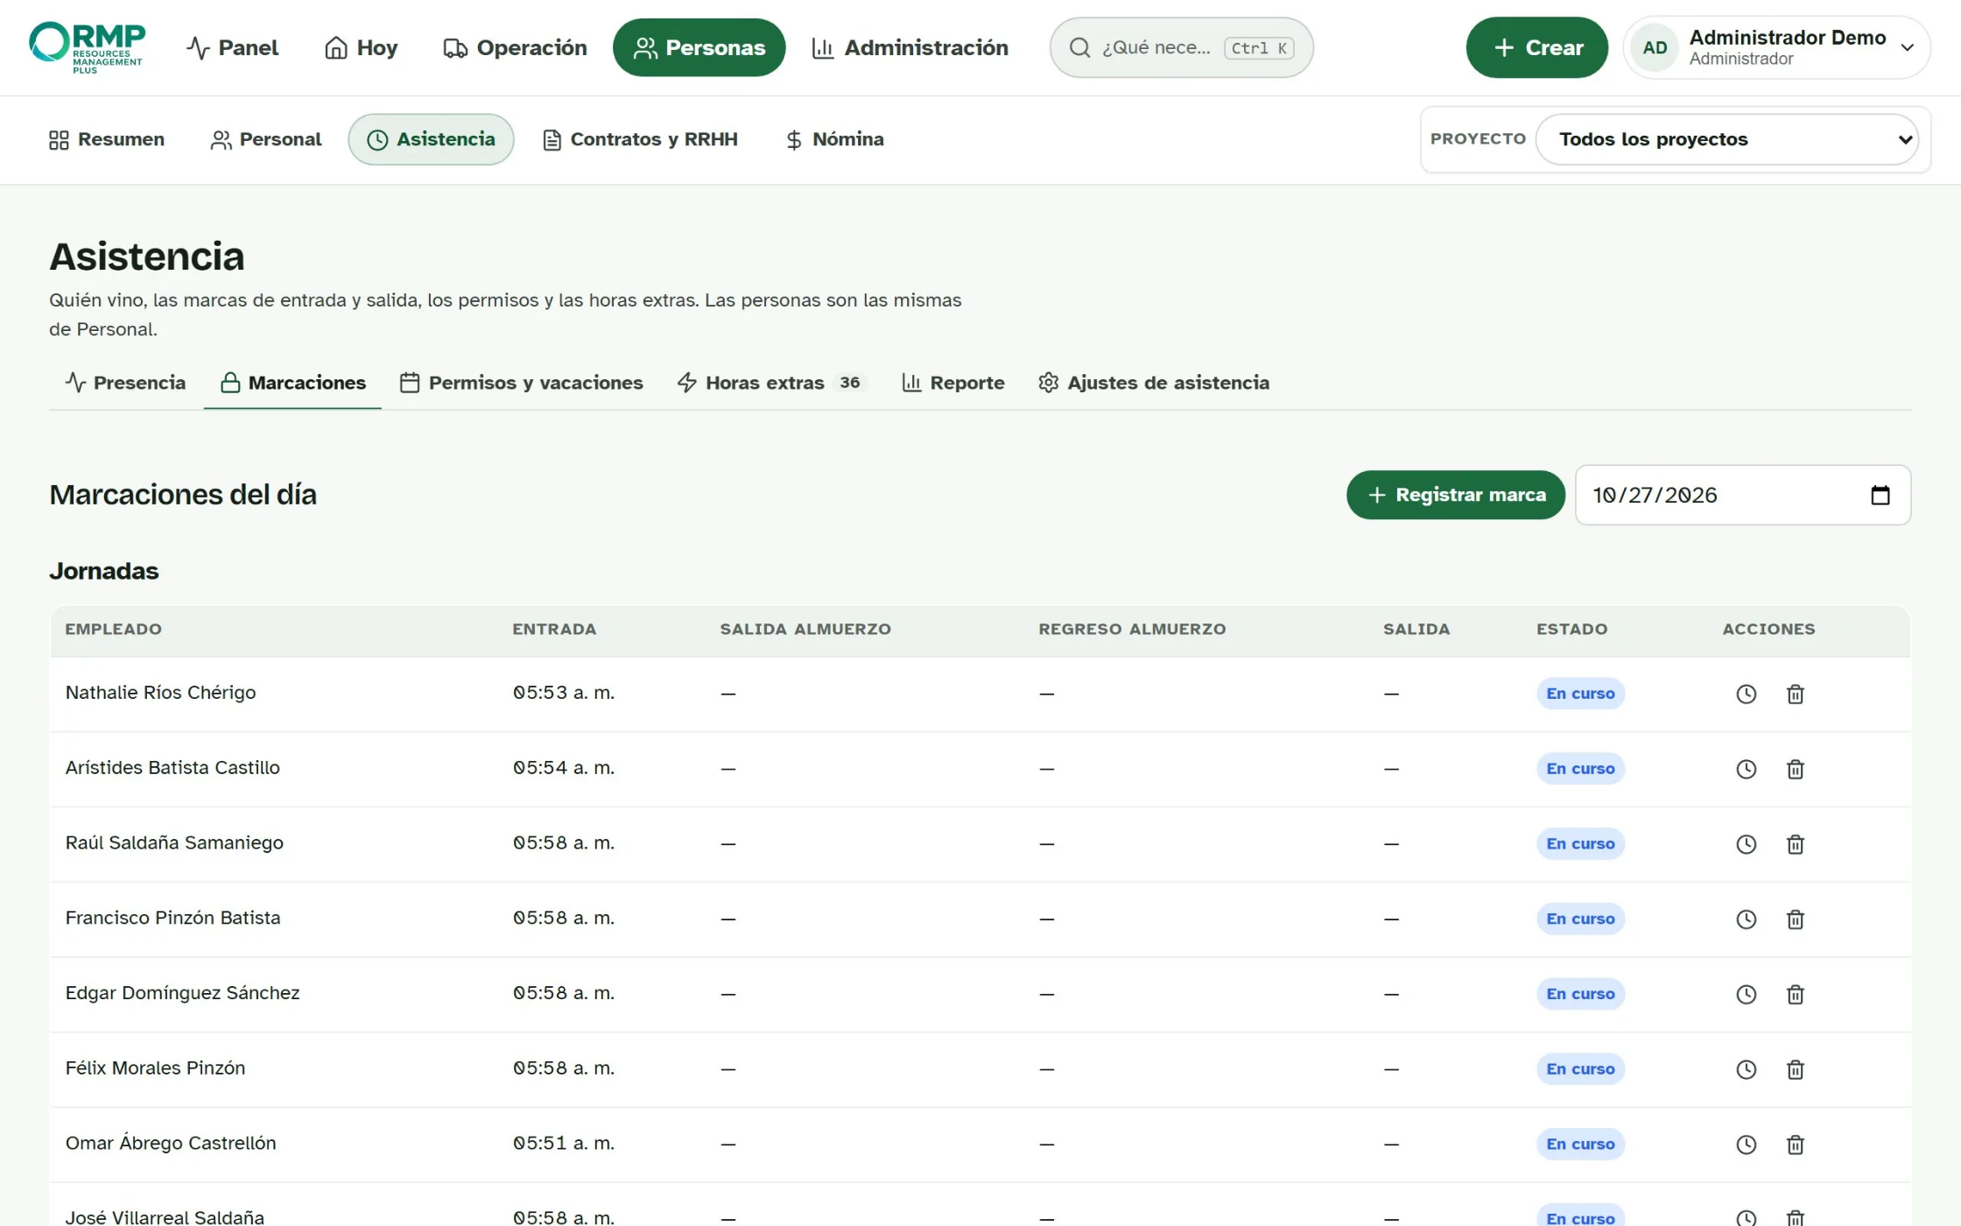Click trash icon for Edgar Domínguez Sánchez
This screenshot has width=1961, height=1226.
tap(1795, 994)
